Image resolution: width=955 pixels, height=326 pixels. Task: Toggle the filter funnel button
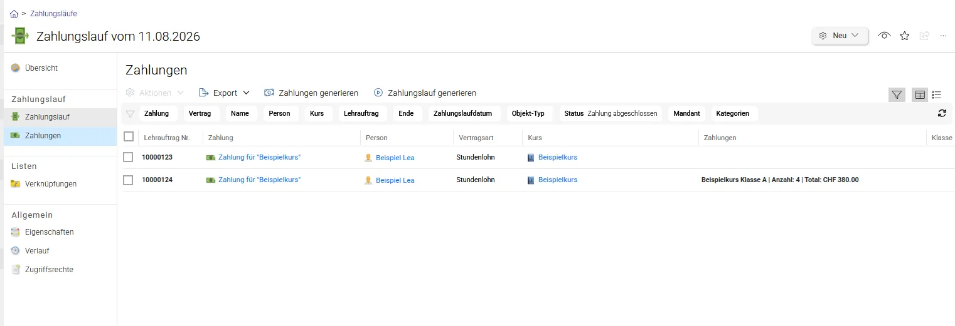pos(897,94)
